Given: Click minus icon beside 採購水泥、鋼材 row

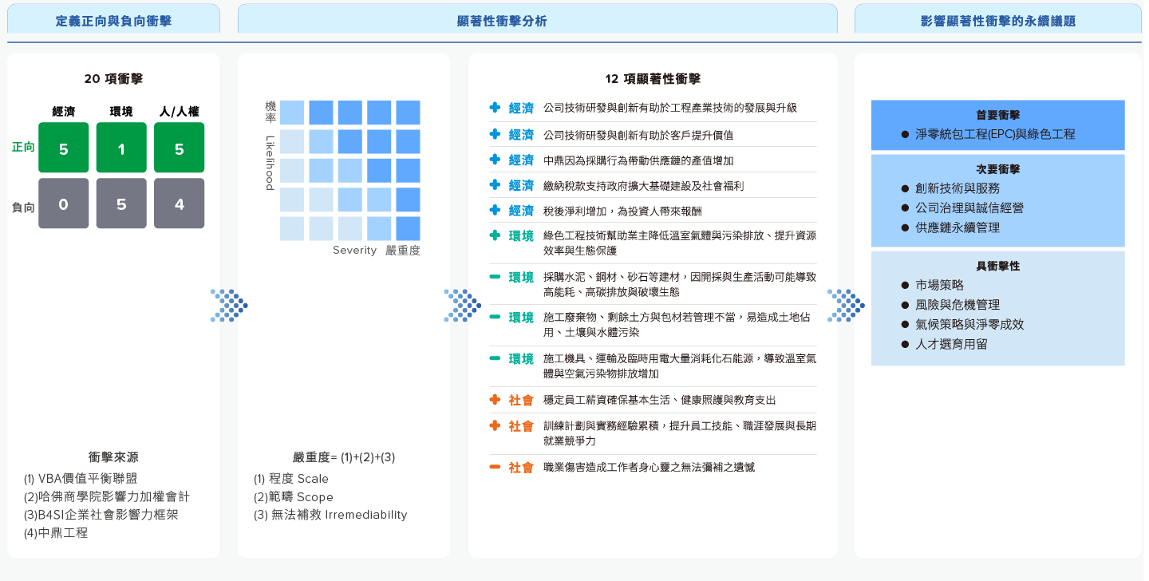Looking at the screenshot, I should [495, 277].
